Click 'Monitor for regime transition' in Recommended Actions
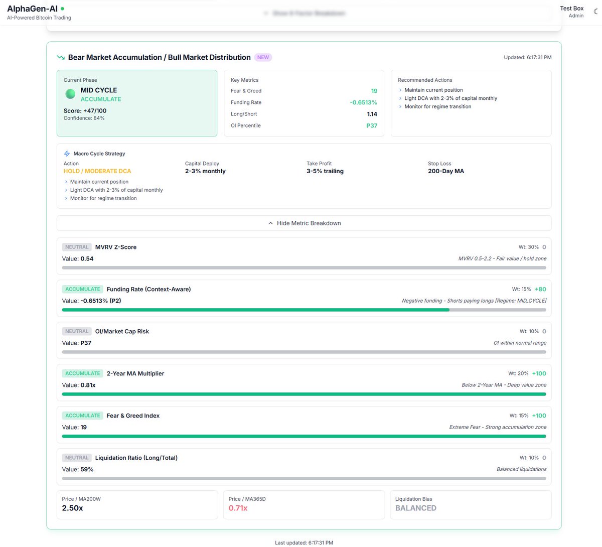 tap(438, 107)
